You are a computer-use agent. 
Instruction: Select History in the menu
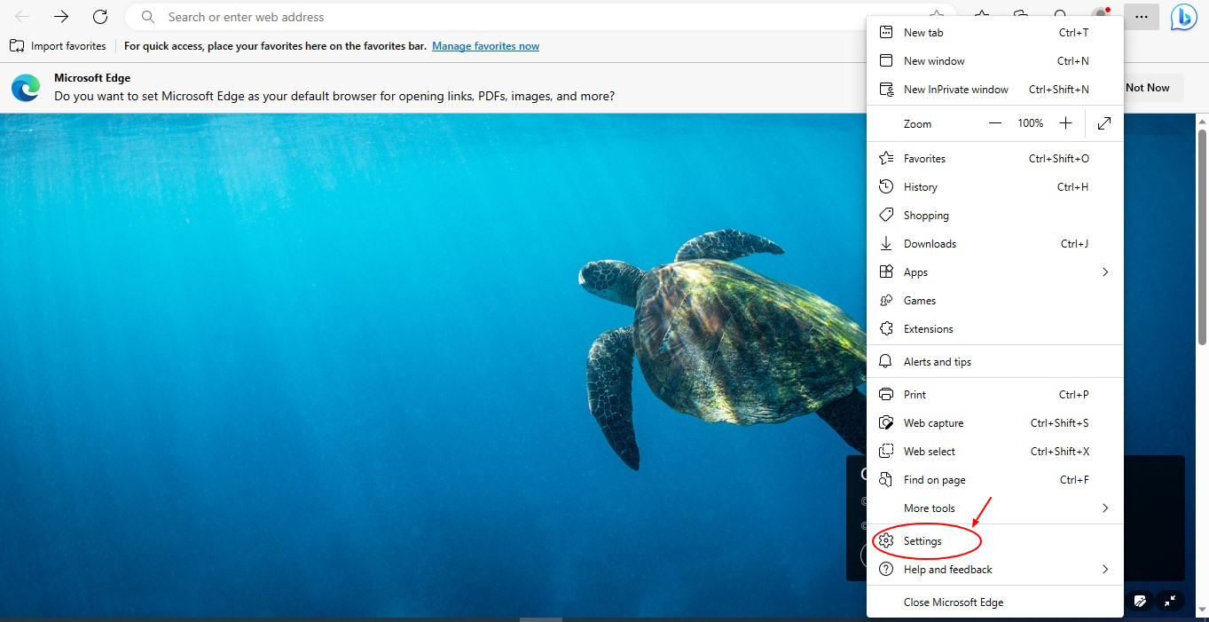(x=921, y=186)
